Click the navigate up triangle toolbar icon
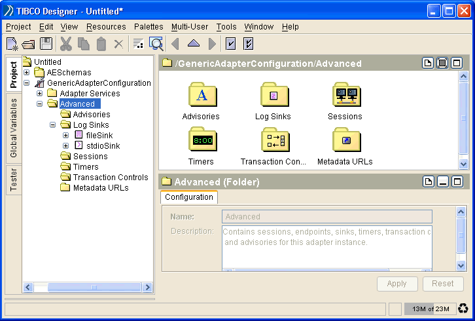The image size is (475, 321). pos(193,44)
